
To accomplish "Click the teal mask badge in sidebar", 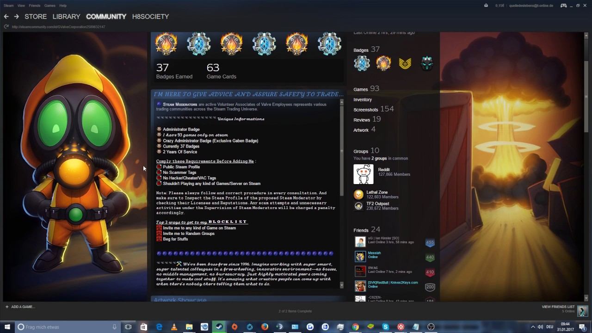I will 426,63.
